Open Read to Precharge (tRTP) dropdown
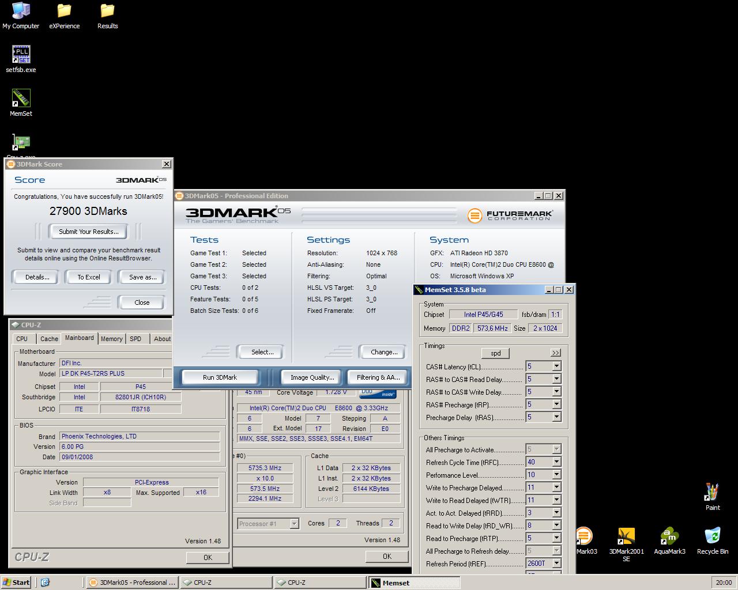This screenshot has height=590, width=738. [556, 538]
